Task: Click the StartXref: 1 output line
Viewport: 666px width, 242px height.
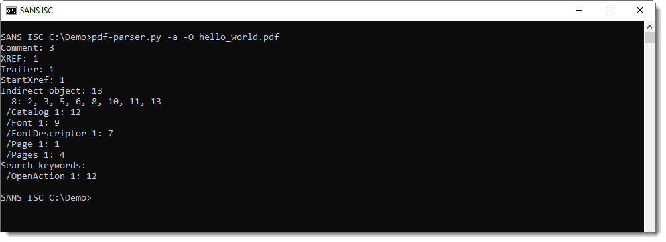Action: 33,80
